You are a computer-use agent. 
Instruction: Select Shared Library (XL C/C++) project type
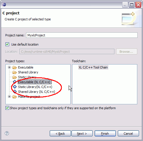pos(37,92)
